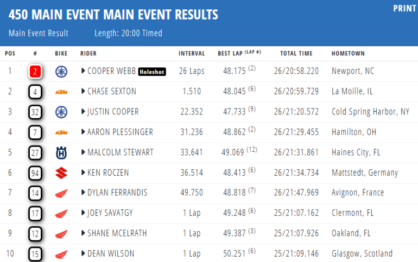Click the Yamaha logo beside Cooper Webb
418x262 pixels.
point(61,71)
